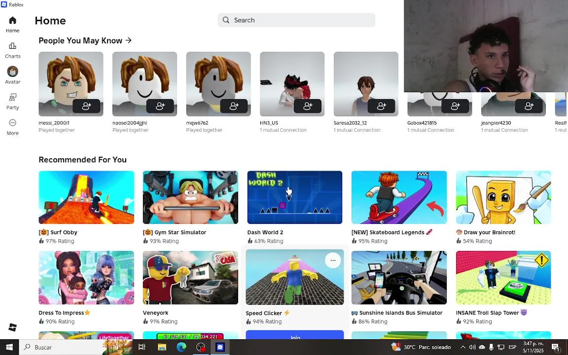The height and width of the screenshot is (355, 568).
Task: Open the Draw your Brainrot! thumbnail
Action: (x=503, y=197)
